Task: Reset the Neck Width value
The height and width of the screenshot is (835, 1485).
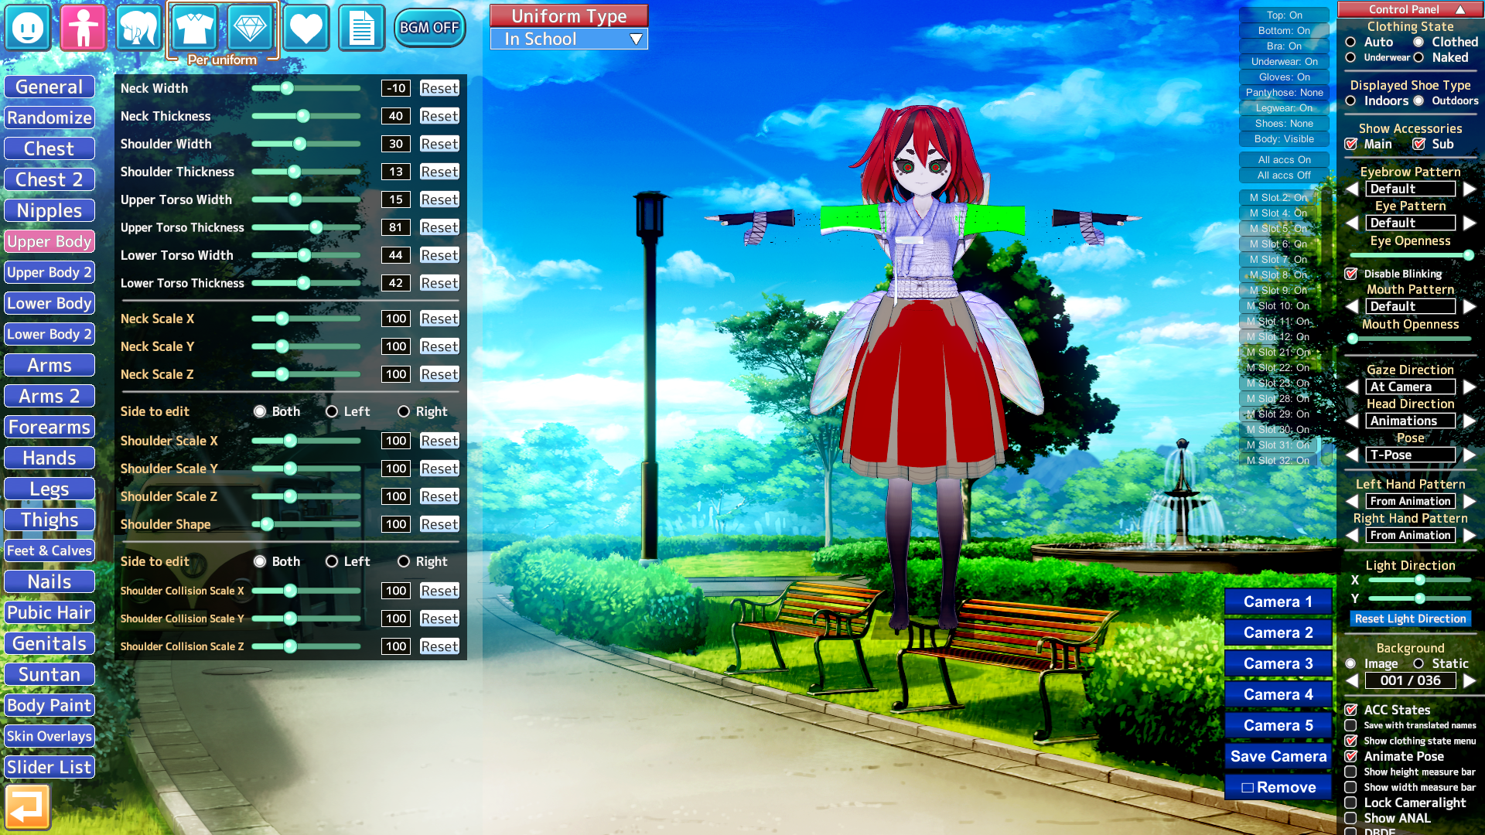Action: pyautogui.click(x=439, y=88)
